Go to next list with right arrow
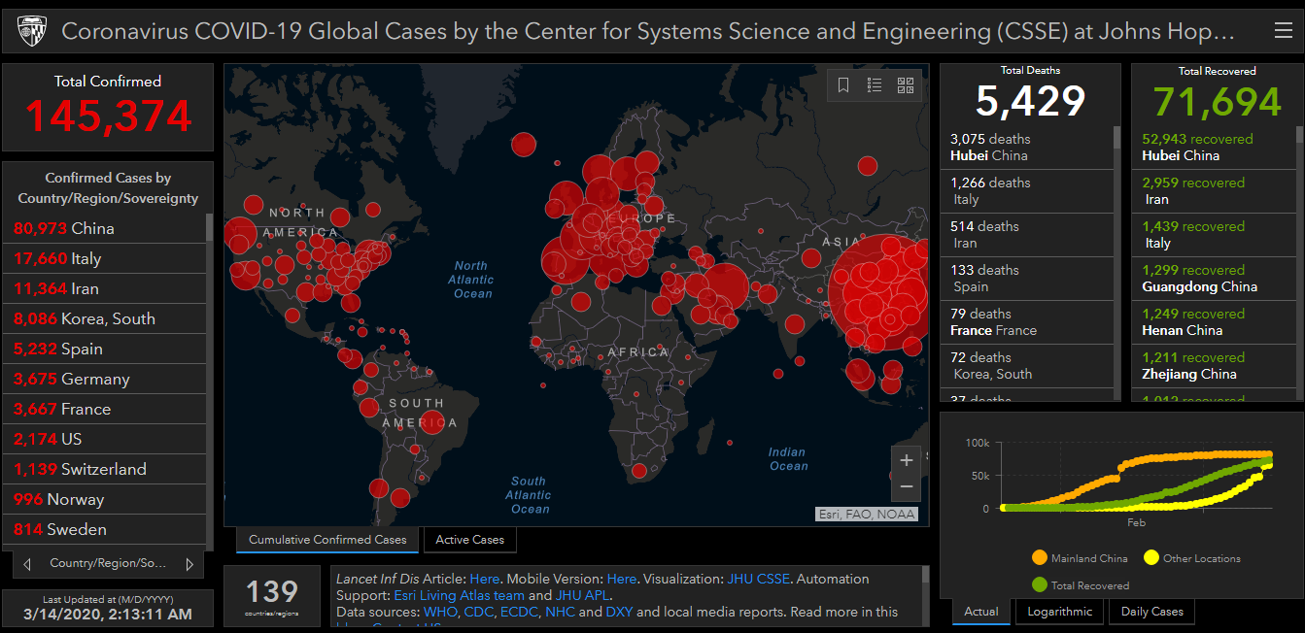 pos(189,563)
